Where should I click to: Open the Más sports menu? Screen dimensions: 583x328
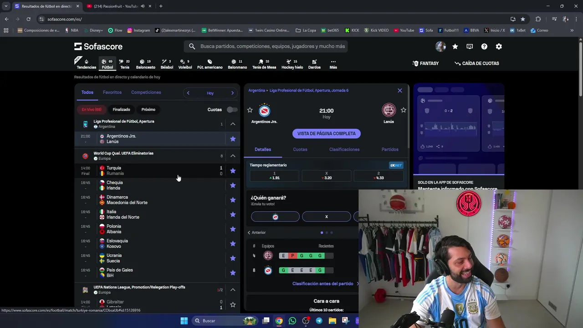click(x=333, y=64)
